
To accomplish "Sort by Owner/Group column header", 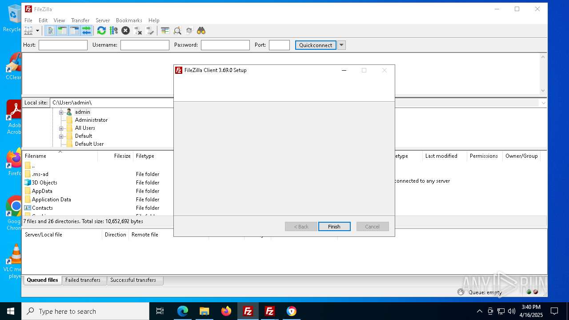I will coord(521,156).
